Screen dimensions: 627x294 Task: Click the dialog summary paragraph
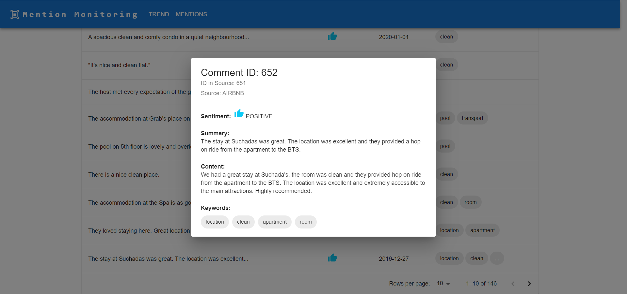[x=311, y=146]
